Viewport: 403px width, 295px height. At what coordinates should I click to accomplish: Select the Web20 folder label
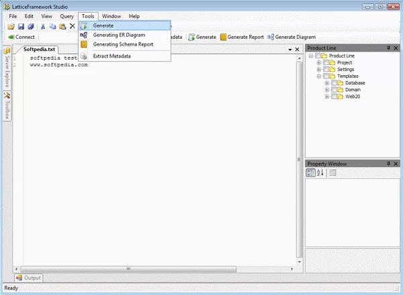pyautogui.click(x=353, y=97)
